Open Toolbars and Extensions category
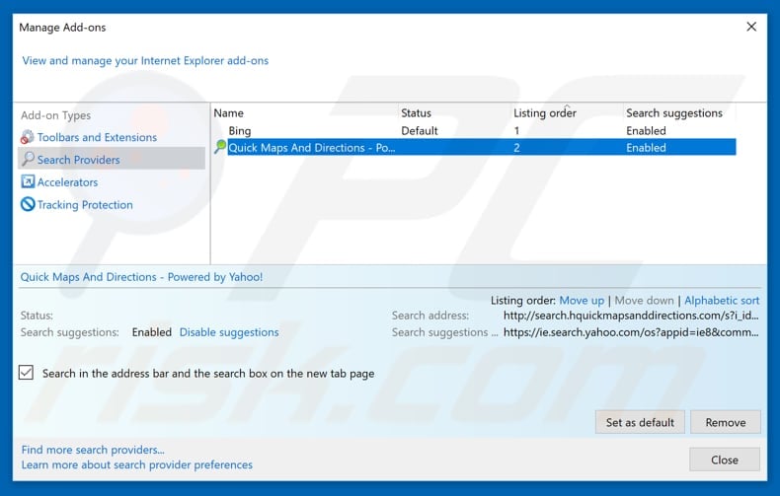The image size is (780, 496). tap(97, 137)
